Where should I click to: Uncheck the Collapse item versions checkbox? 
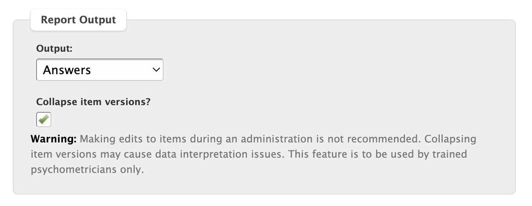pos(44,120)
